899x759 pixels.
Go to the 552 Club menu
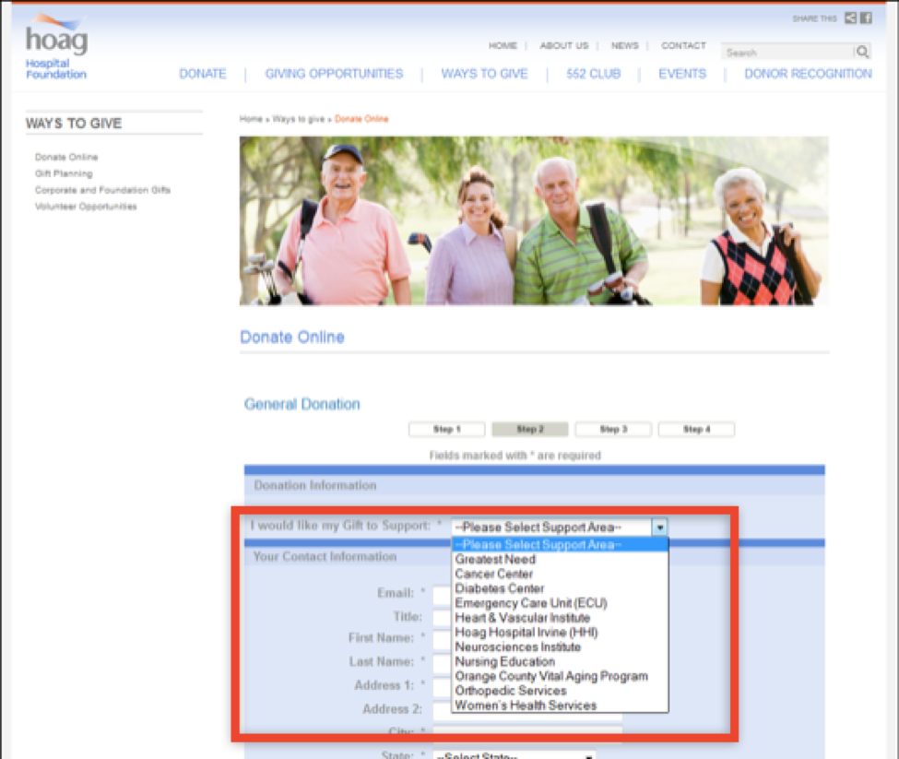click(x=593, y=74)
